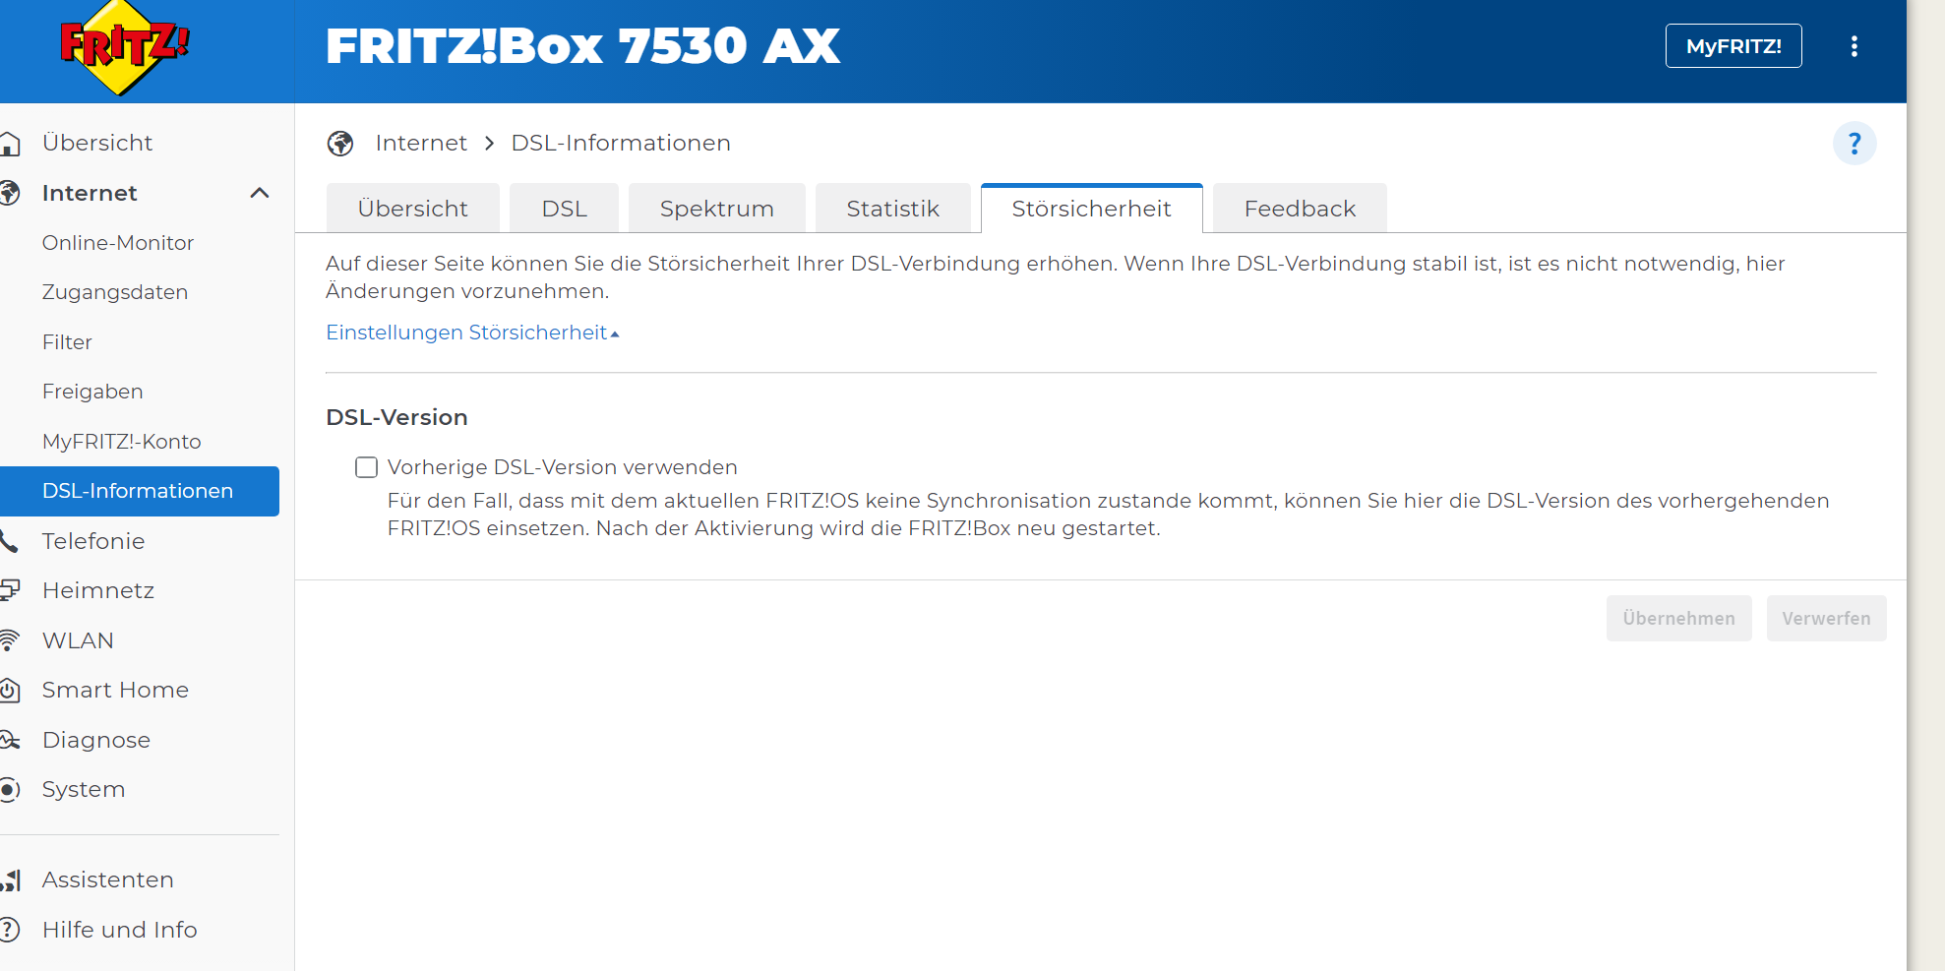The height and width of the screenshot is (971, 1945).
Task: Open Zugangsdaten in sidebar
Action: click(x=115, y=292)
